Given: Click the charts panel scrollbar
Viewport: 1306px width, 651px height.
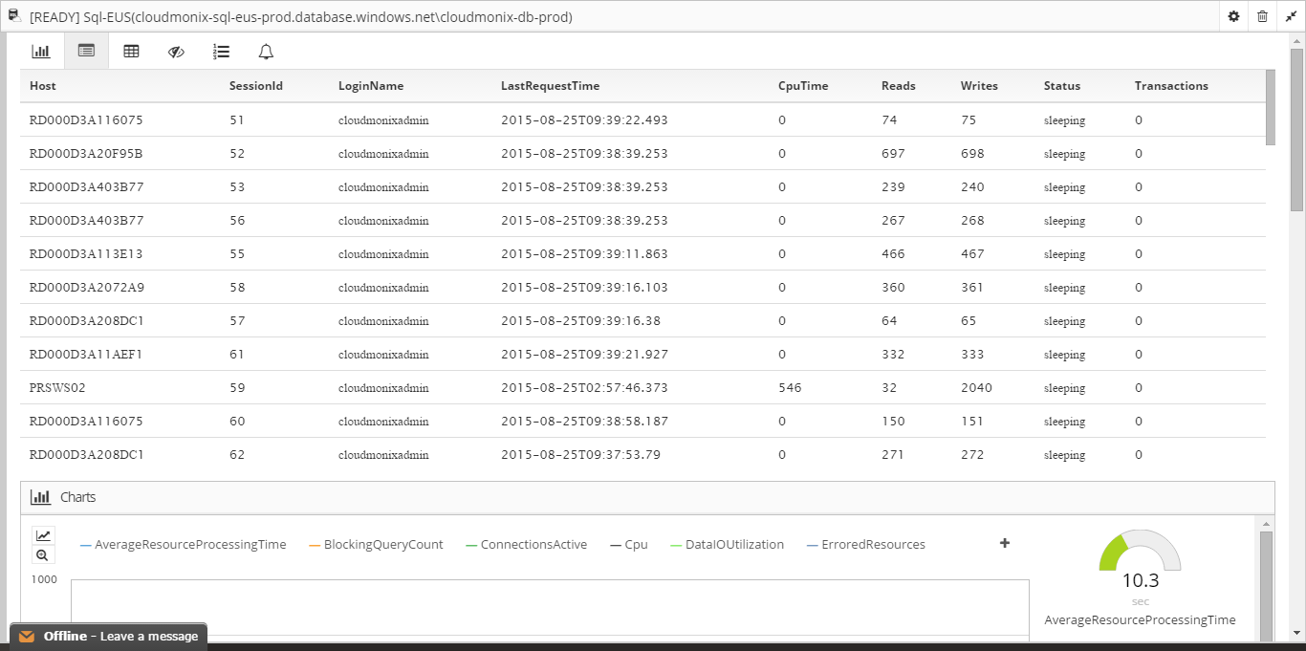Looking at the screenshot, I should 1266,585.
